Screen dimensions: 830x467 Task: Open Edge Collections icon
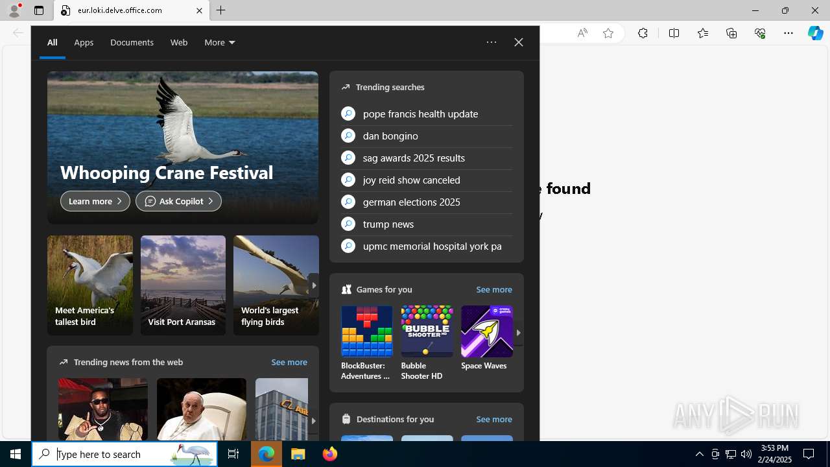[x=731, y=33]
